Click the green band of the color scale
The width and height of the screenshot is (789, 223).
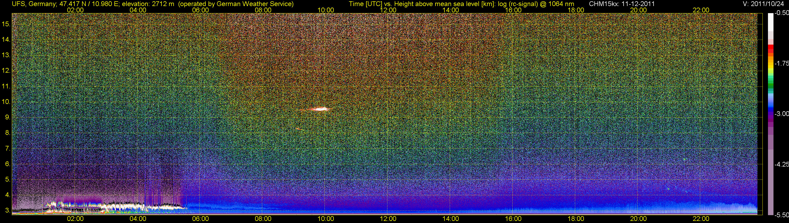coord(771,87)
